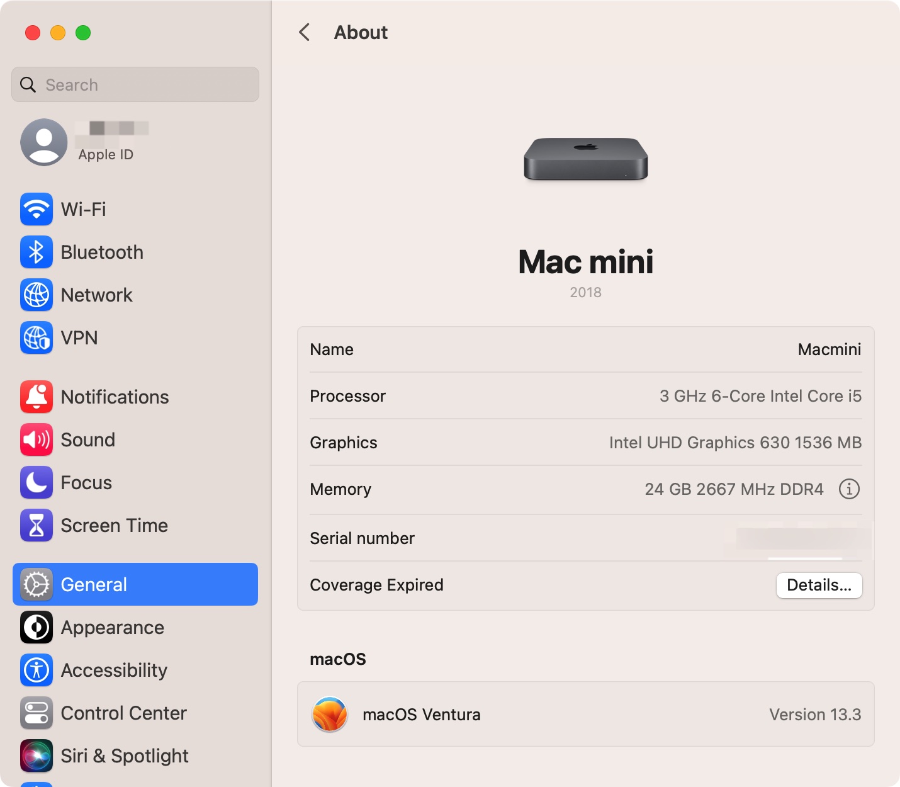Screen dimensions: 900x787
Task: Go back using the chevron arrow
Action: [x=305, y=32]
